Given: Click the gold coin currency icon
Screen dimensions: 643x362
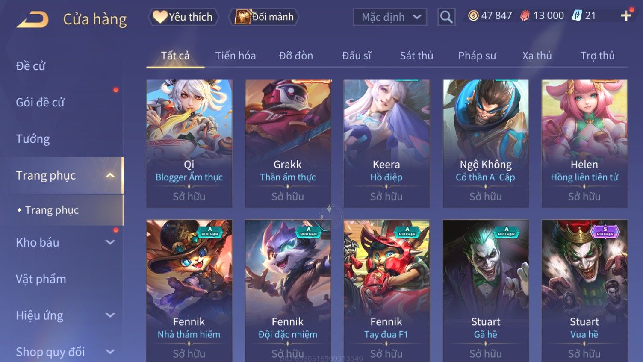Looking at the screenshot, I should coord(473,16).
